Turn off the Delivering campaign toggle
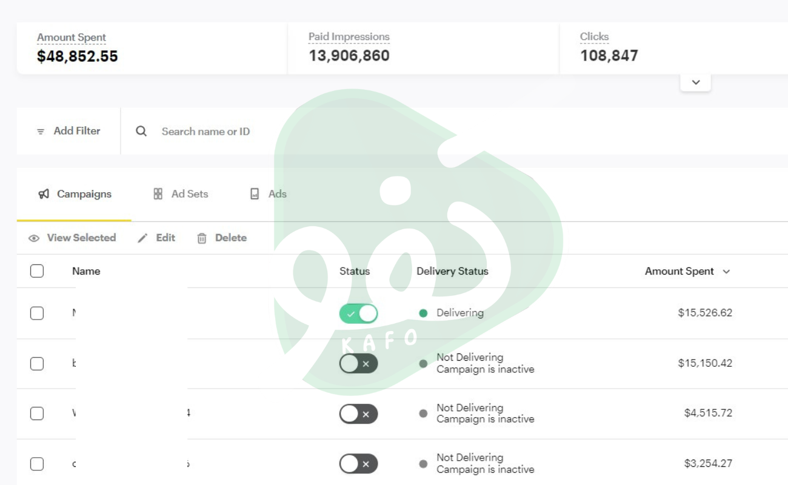Screen dimensions: 788x485 pyautogui.click(x=358, y=313)
